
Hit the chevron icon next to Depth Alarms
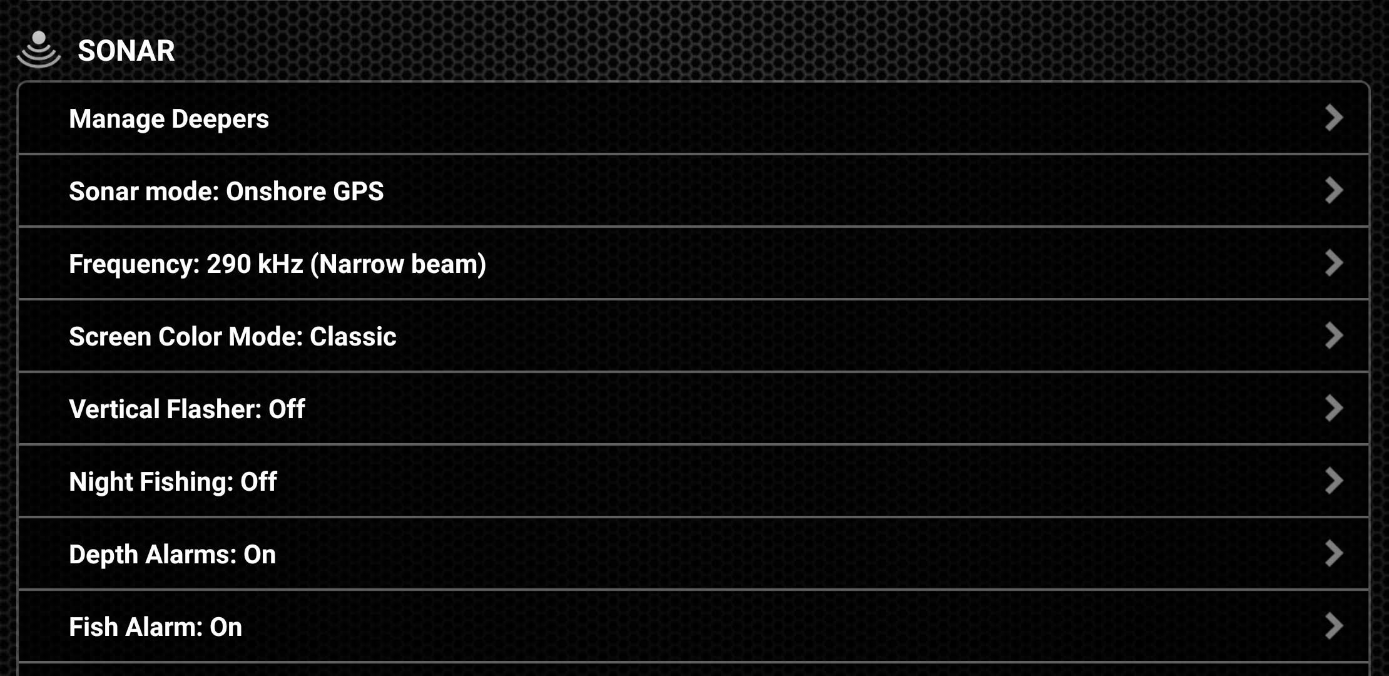click(x=1333, y=553)
